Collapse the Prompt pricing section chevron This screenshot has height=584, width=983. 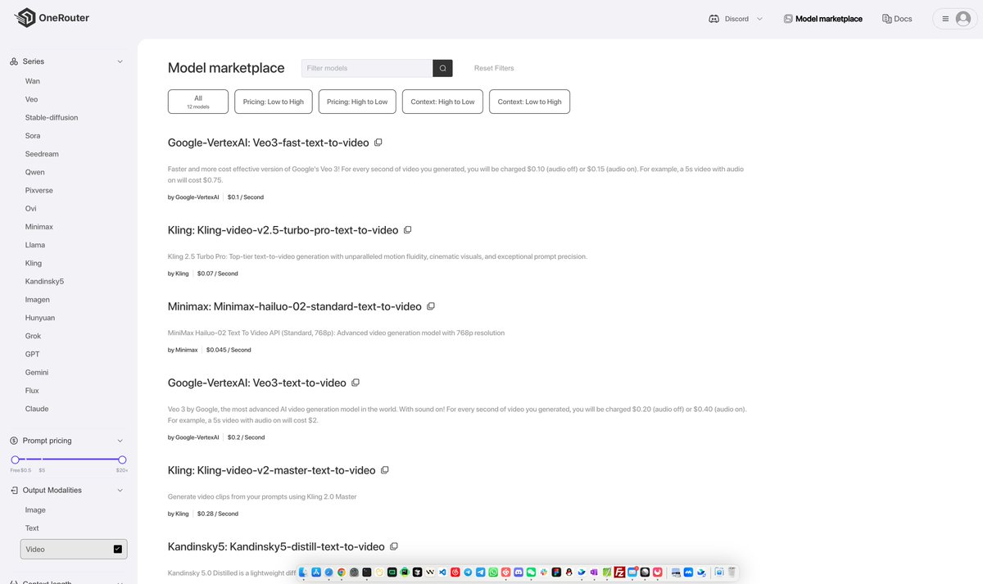click(120, 441)
